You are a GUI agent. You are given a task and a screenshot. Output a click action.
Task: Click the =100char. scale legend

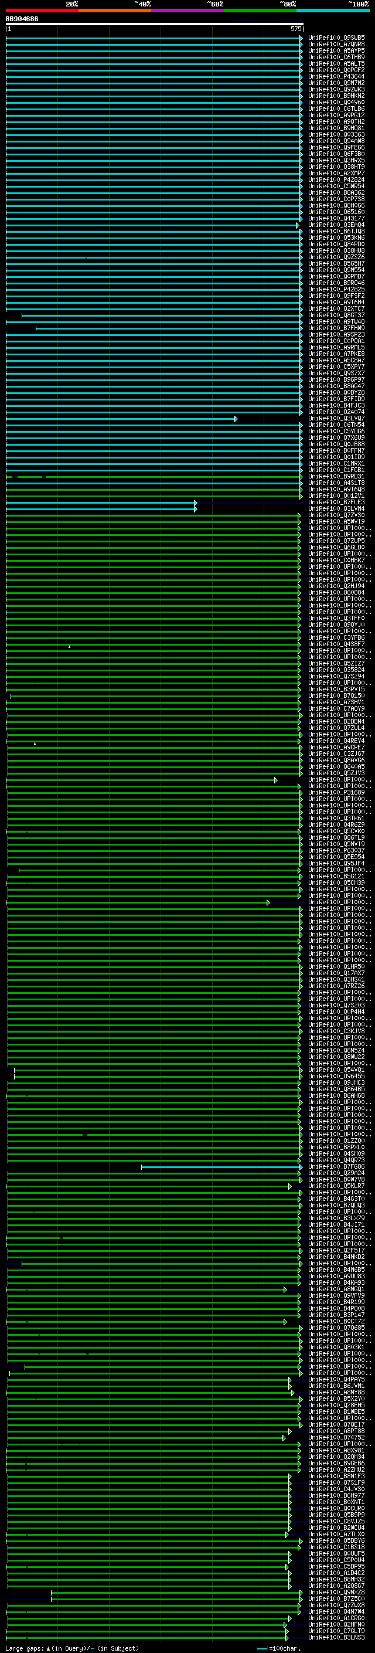[x=278, y=1648]
